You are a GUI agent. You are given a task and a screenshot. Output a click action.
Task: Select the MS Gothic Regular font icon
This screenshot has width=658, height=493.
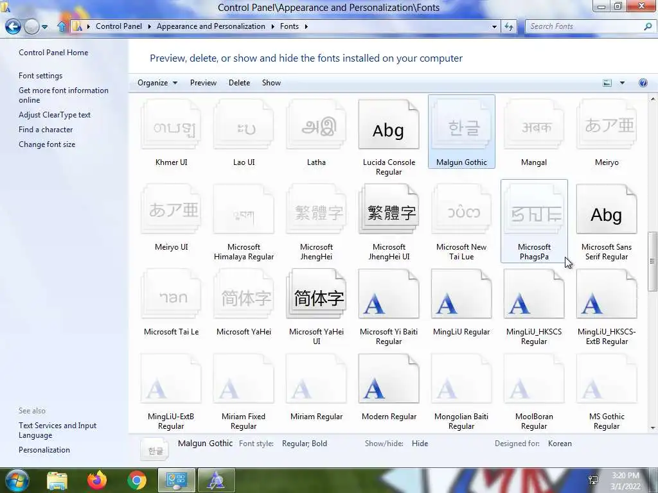click(x=607, y=379)
